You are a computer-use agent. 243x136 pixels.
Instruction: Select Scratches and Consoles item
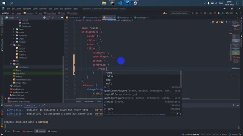20,102
